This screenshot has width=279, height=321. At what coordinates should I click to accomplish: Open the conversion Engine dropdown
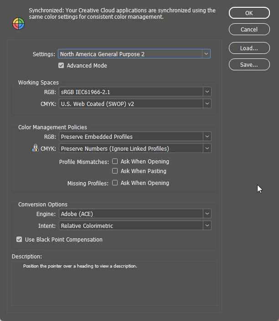[135, 214]
